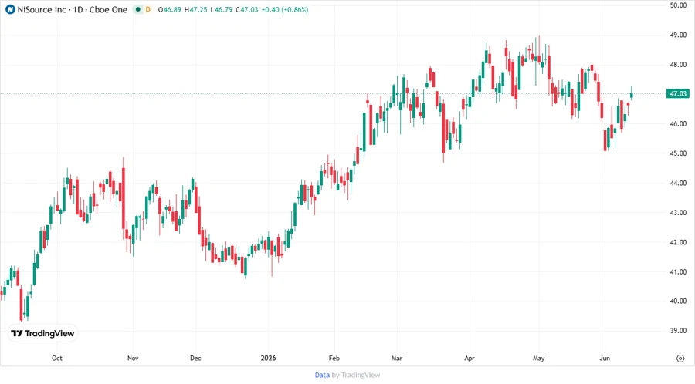The image size is (695, 384).
Task: Click the Cboe One exchange label
Action: 108,10
